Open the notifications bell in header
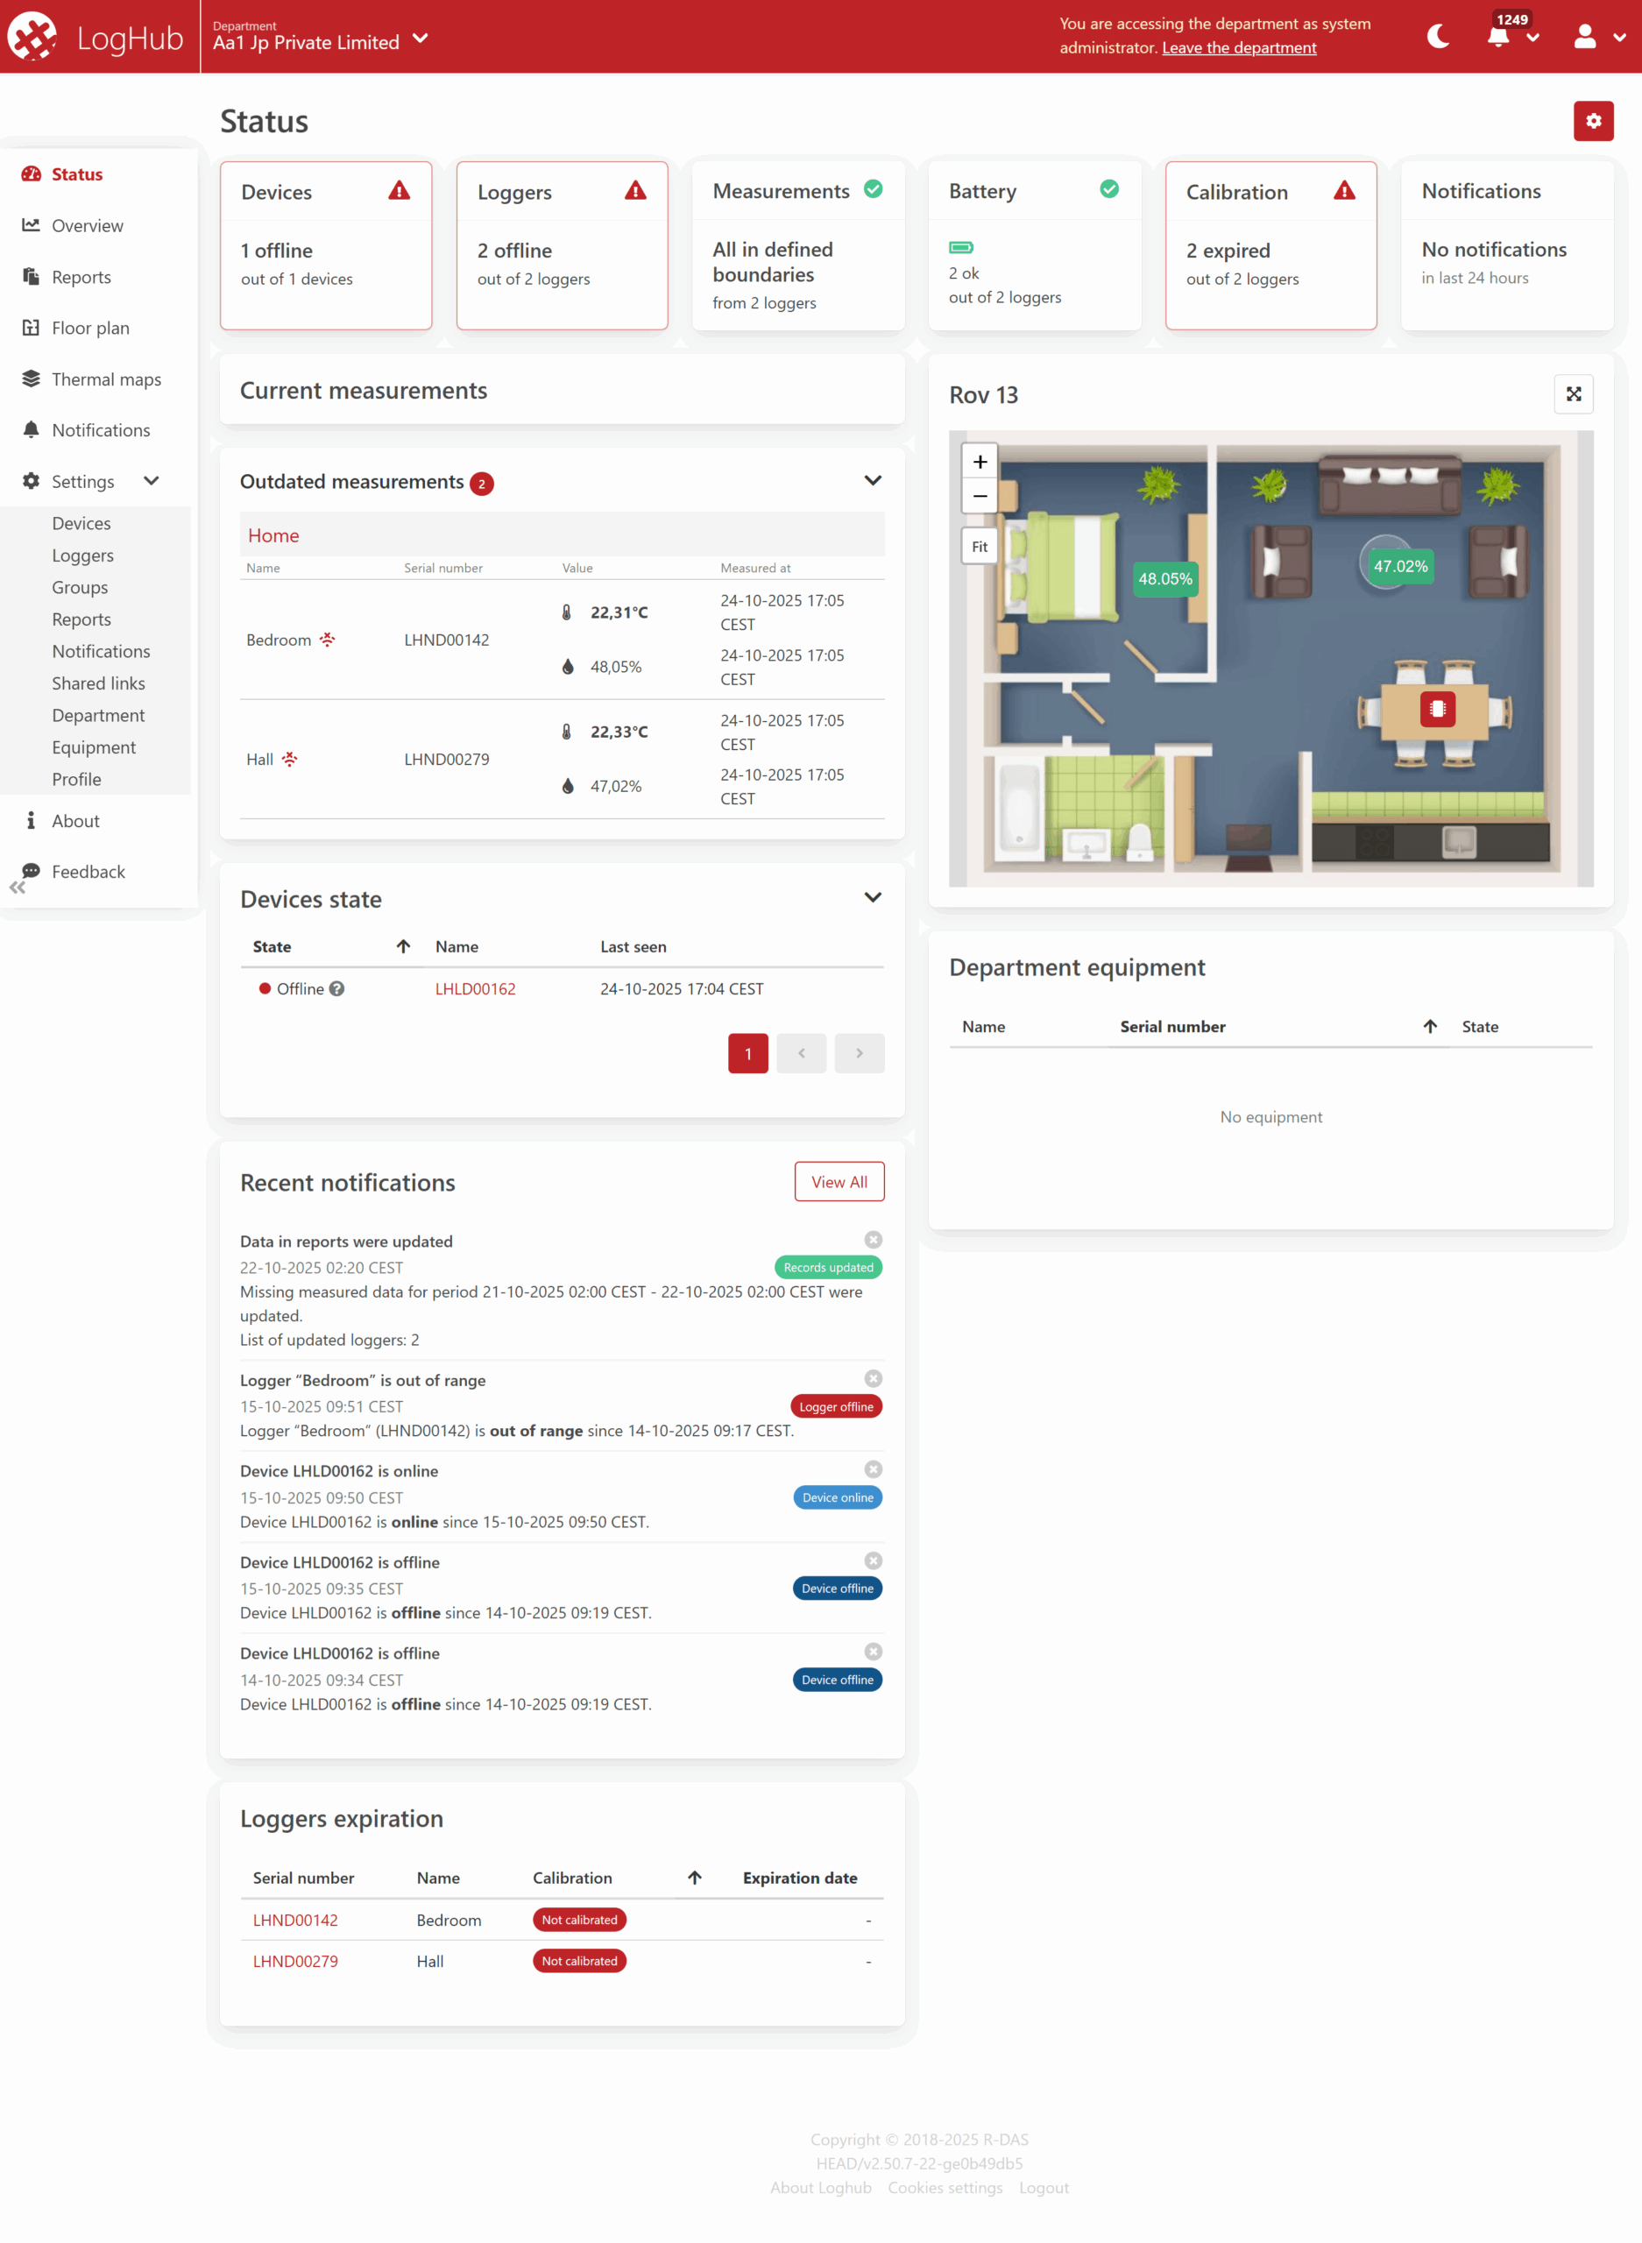The width and height of the screenshot is (1642, 2243). pos(1498,37)
